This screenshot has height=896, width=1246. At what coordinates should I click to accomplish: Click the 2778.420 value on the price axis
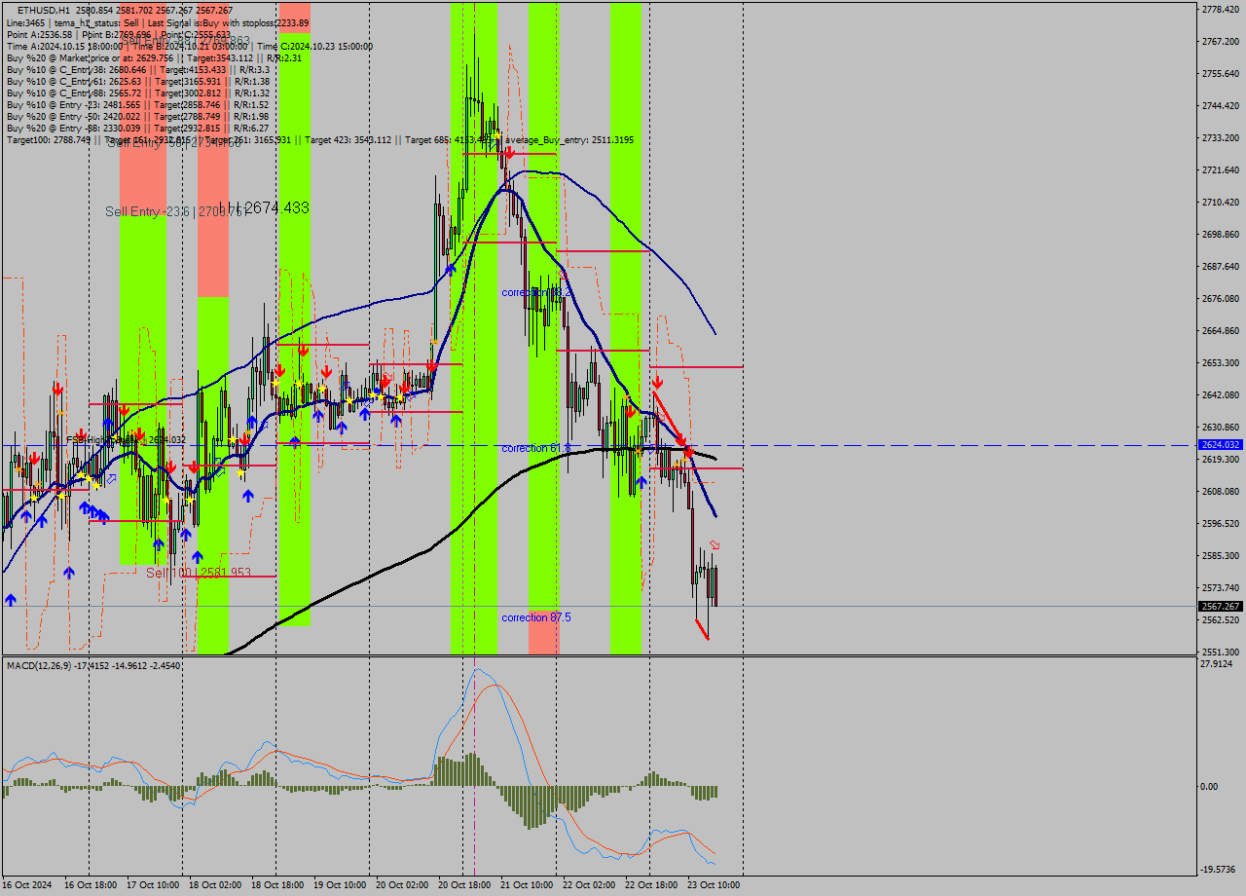(x=1221, y=9)
